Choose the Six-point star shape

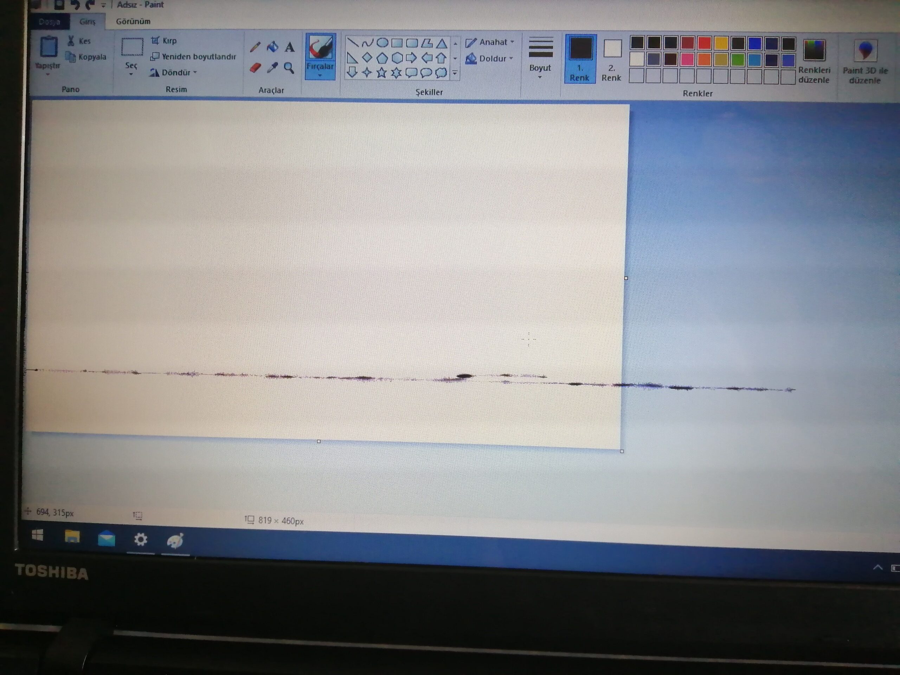tap(396, 73)
